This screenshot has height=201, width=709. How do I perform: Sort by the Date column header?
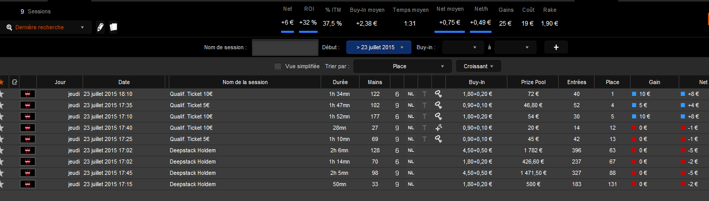pyautogui.click(x=124, y=82)
